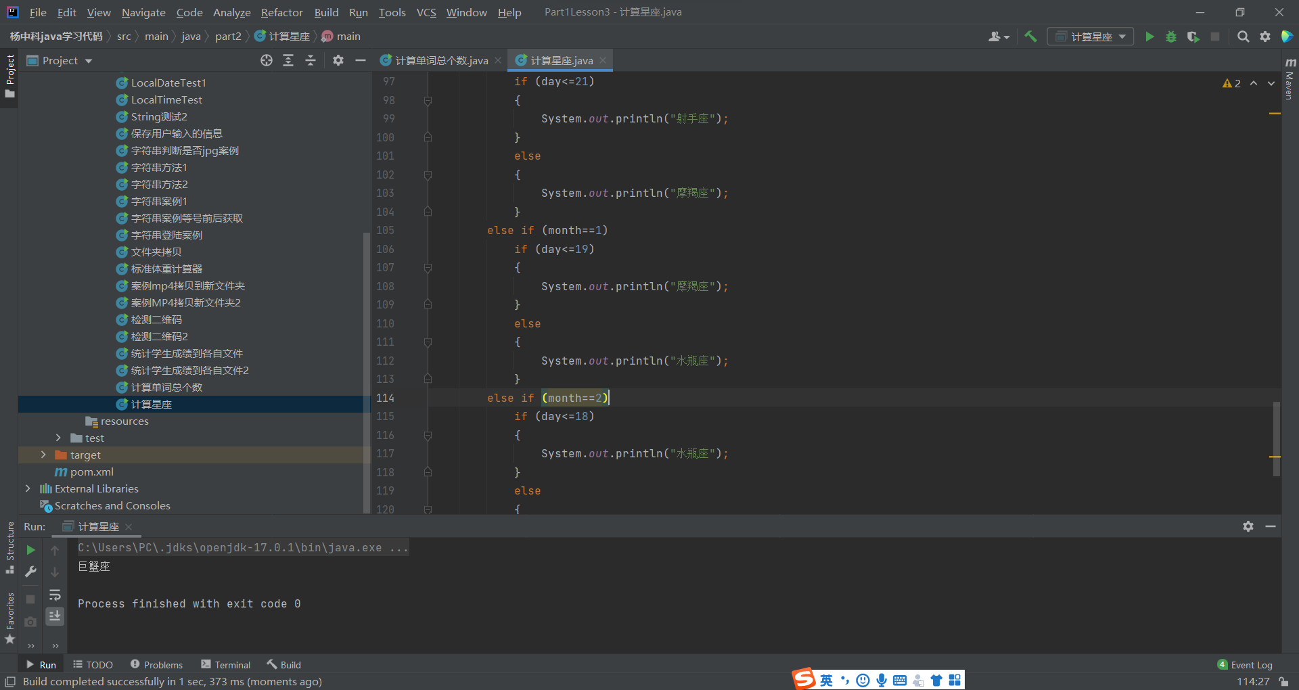Toggle code fold marker on line 98

[x=428, y=100]
